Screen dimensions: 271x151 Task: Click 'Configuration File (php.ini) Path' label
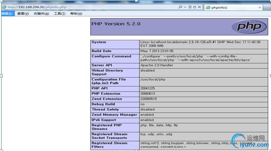(109, 81)
